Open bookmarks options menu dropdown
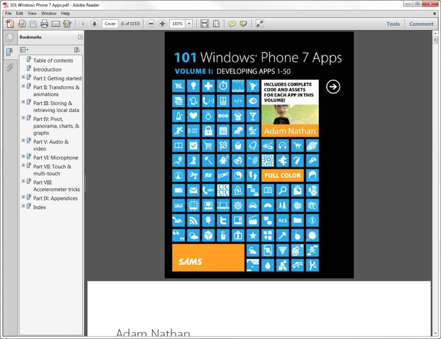Image resolution: width=441 pixels, height=339 pixels. 24,50
